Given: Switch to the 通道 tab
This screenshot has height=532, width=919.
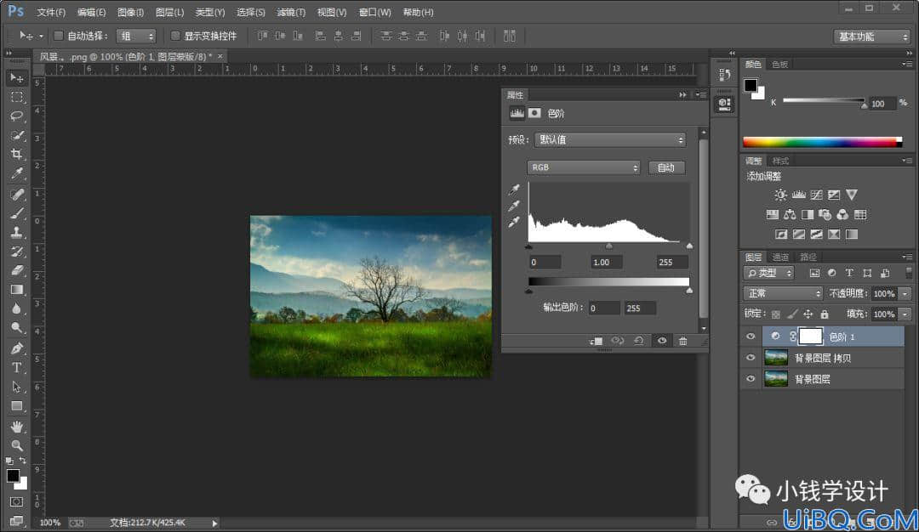Looking at the screenshot, I should (780, 257).
